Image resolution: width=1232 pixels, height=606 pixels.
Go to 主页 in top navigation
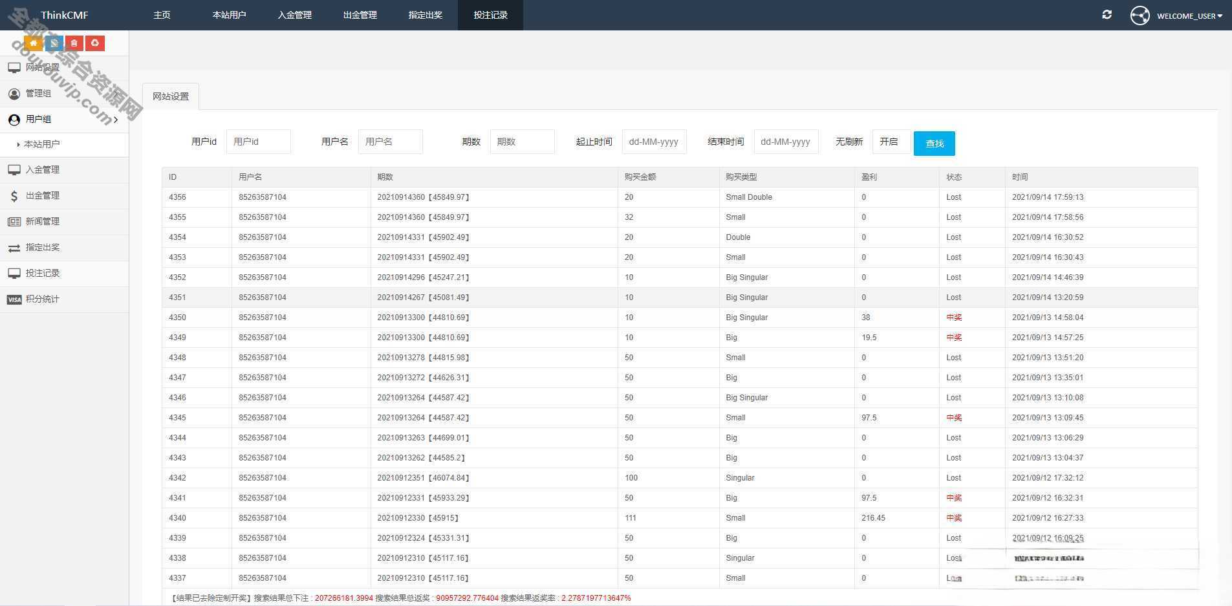[x=162, y=15]
